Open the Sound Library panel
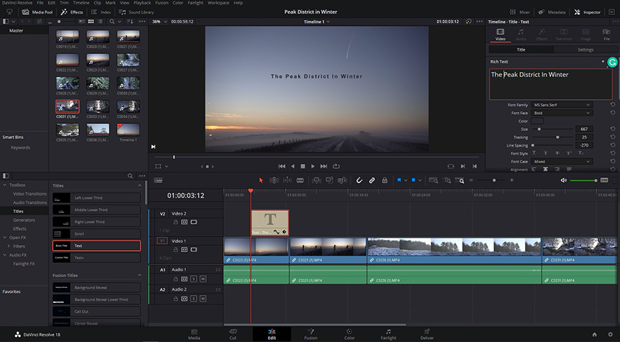The width and height of the screenshot is (620, 342). point(136,12)
